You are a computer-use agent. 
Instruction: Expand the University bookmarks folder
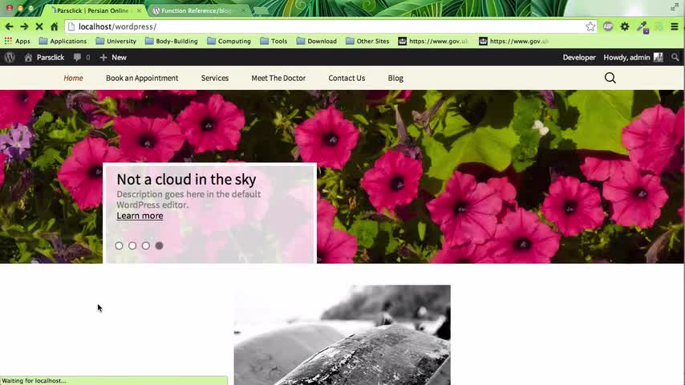pos(116,41)
